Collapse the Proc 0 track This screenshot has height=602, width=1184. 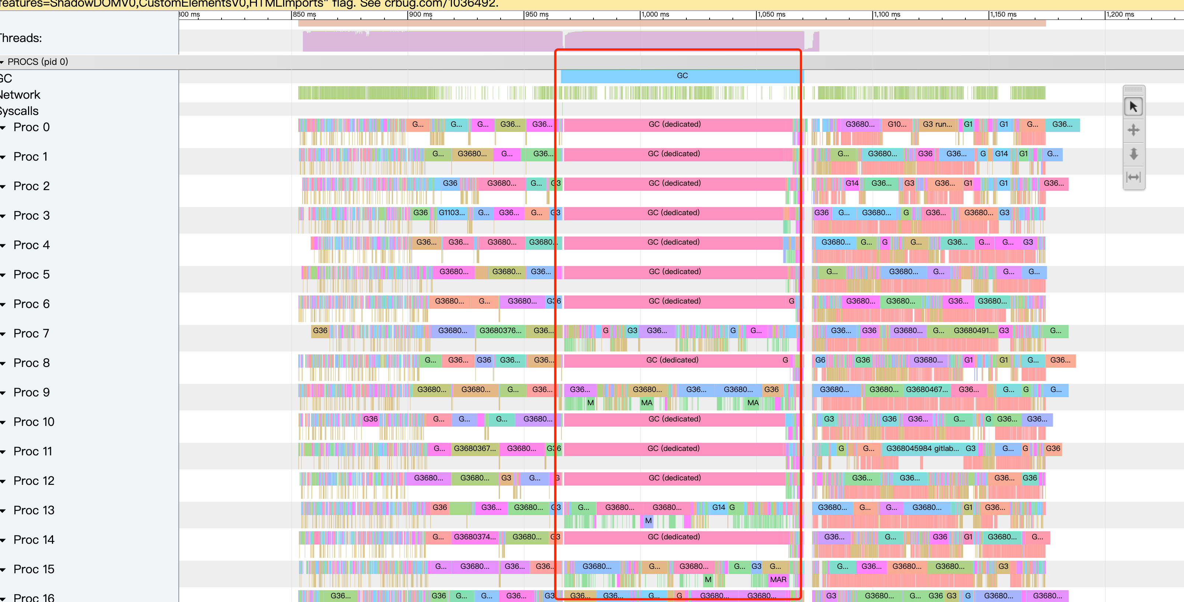click(3, 128)
